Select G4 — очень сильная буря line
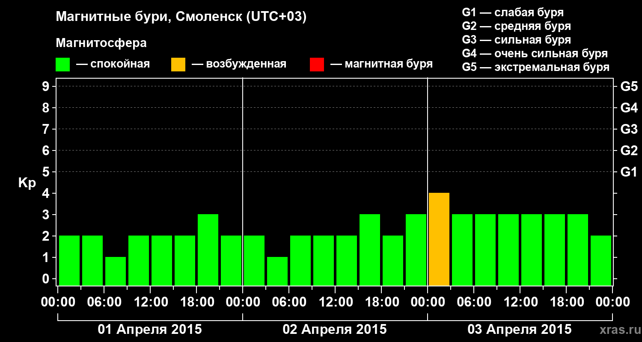Screen dimensions: 642x342 pyautogui.click(x=535, y=53)
